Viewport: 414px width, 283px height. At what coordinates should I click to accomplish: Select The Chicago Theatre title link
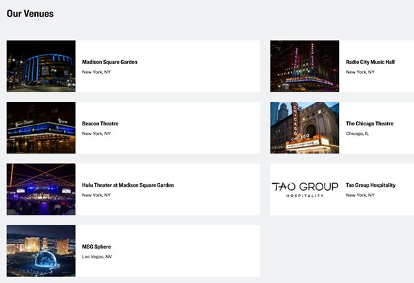[x=370, y=124]
